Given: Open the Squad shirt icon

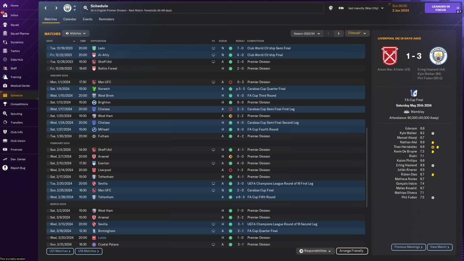Looking at the screenshot, I should click(x=5, y=25).
